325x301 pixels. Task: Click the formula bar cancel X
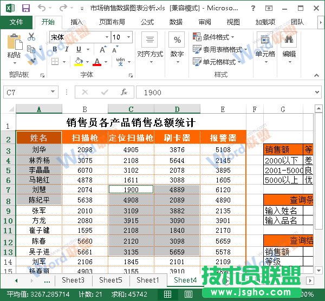pos(85,92)
